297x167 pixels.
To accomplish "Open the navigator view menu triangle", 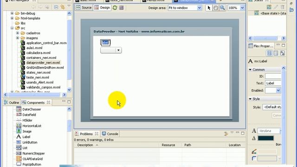I will click(69, 6).
